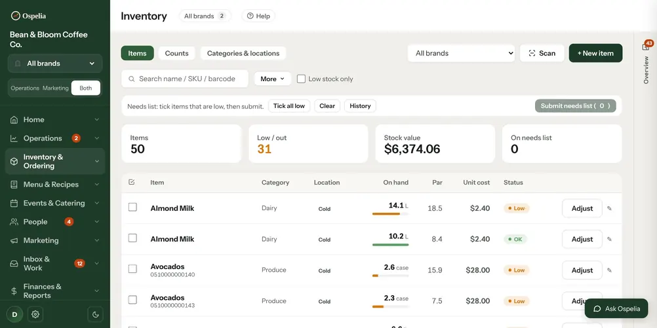
Task: Edit second Almond Milk row pencil icon
Action: (609, 240)
